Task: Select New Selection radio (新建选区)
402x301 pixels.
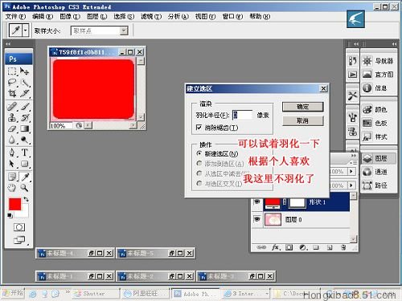Action: 199,153
